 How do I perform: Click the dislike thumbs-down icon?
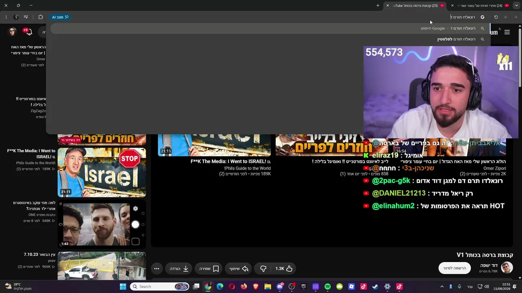coord(263,269)
